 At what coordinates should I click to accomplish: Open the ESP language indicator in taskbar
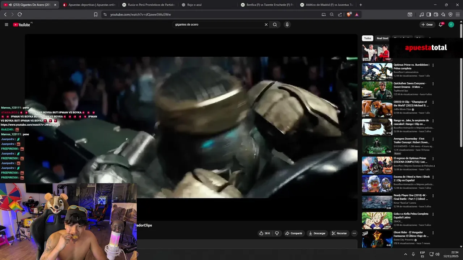tap(422, 254)
